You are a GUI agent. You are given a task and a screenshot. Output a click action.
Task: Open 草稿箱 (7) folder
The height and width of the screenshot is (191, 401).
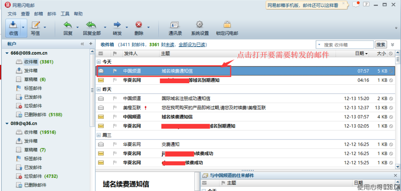click(x=31, y=150)
